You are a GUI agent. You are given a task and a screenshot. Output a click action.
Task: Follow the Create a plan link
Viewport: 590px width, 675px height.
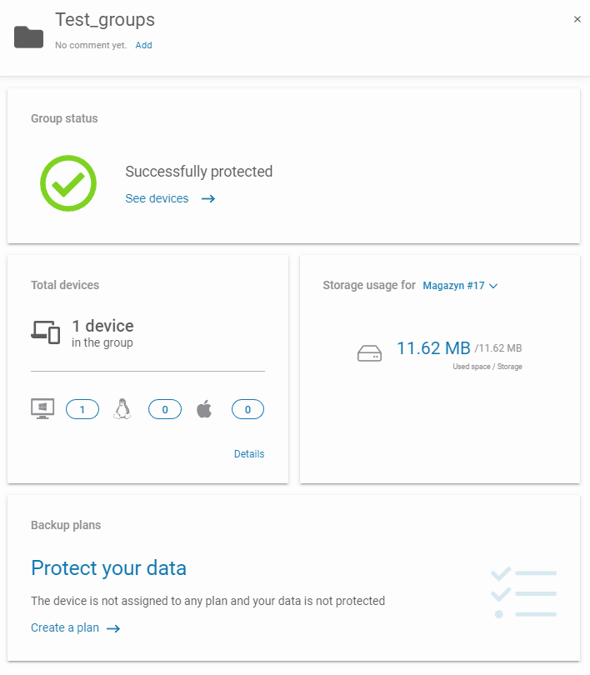point(65,627)
